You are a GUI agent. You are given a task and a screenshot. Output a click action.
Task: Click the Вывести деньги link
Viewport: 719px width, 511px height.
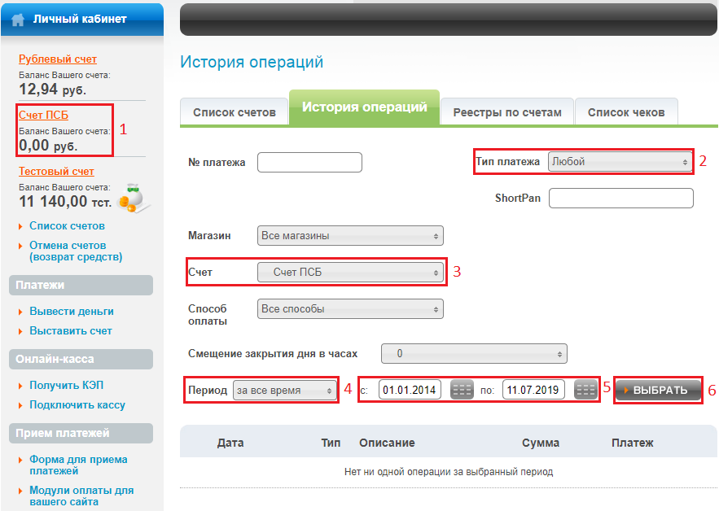pos(72,312)
